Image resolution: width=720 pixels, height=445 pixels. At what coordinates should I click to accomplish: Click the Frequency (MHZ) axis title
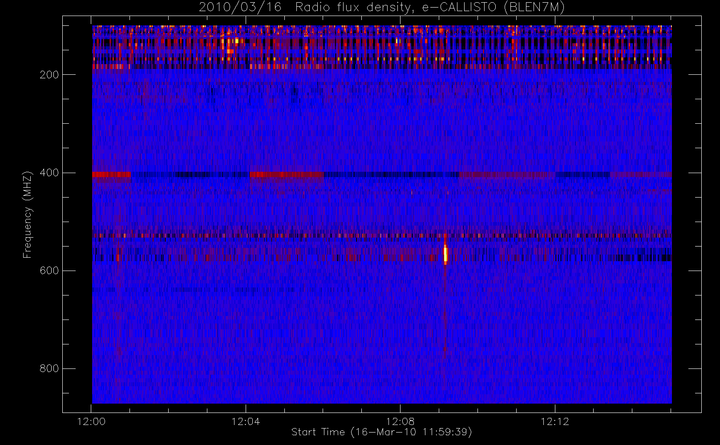click(x=28, y=214)
